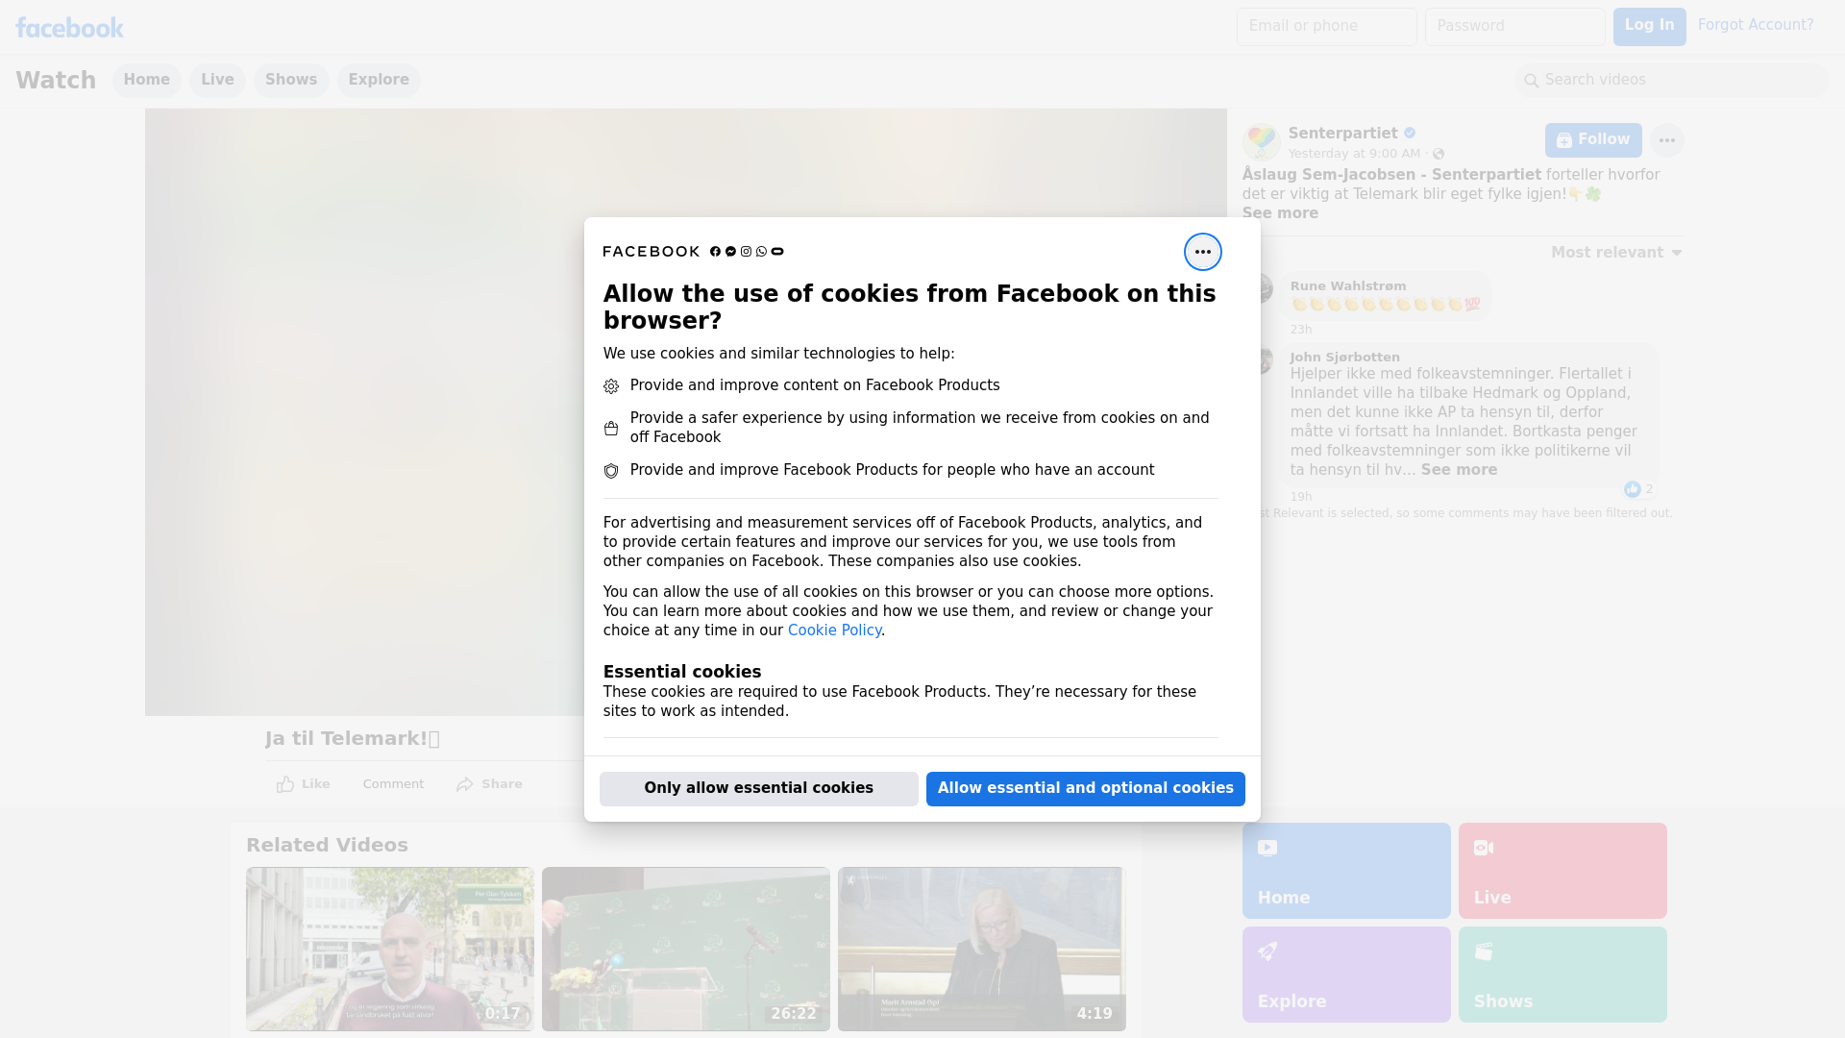Click the Ja til Telemark! video title

click(352, 739)
